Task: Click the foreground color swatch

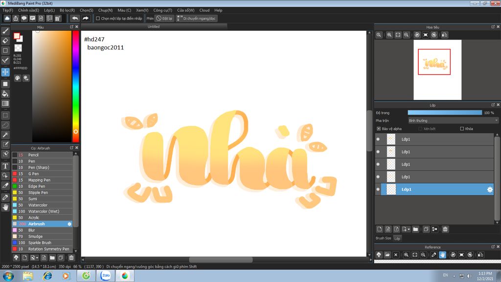Action: [17, 36]
